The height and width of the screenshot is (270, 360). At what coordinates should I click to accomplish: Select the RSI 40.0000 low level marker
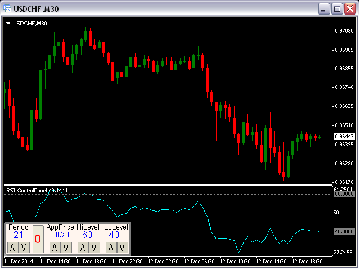pyautogui.click(x=343, y=231)
